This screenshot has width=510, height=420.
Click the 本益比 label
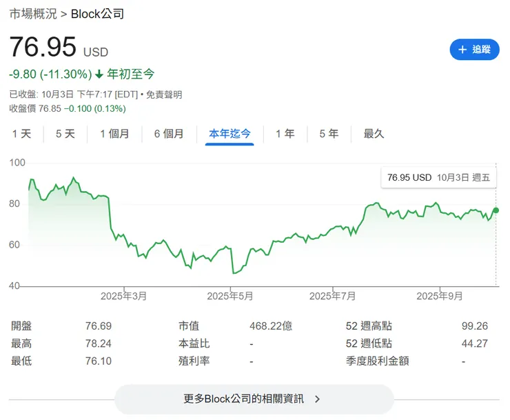tap(194, 343)
